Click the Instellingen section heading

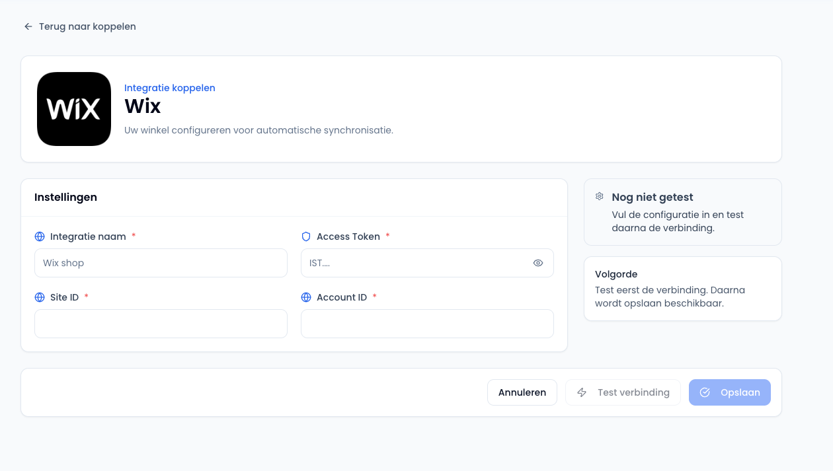click(65, 197)
